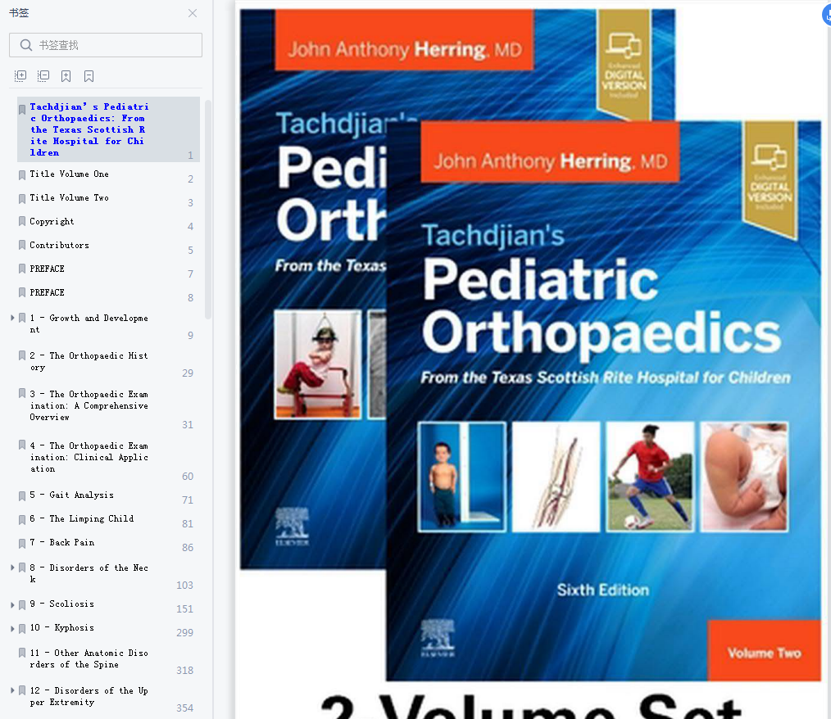Click the blue circular button at top right
831x719 pixels.
[827, 15]
